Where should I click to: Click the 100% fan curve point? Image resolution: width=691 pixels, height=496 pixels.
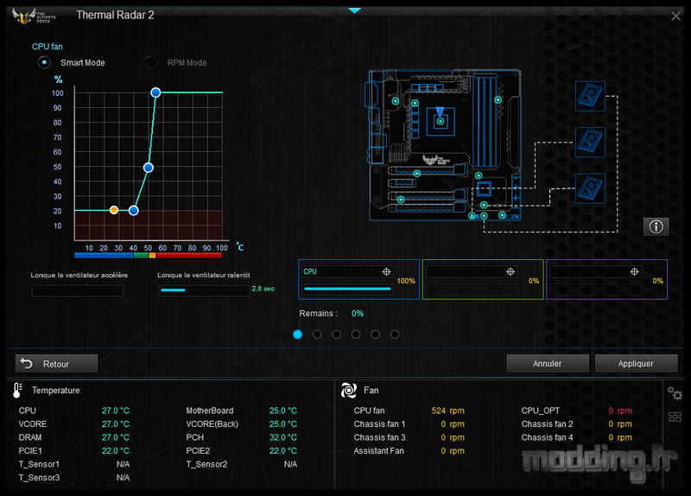pos(155,92)
